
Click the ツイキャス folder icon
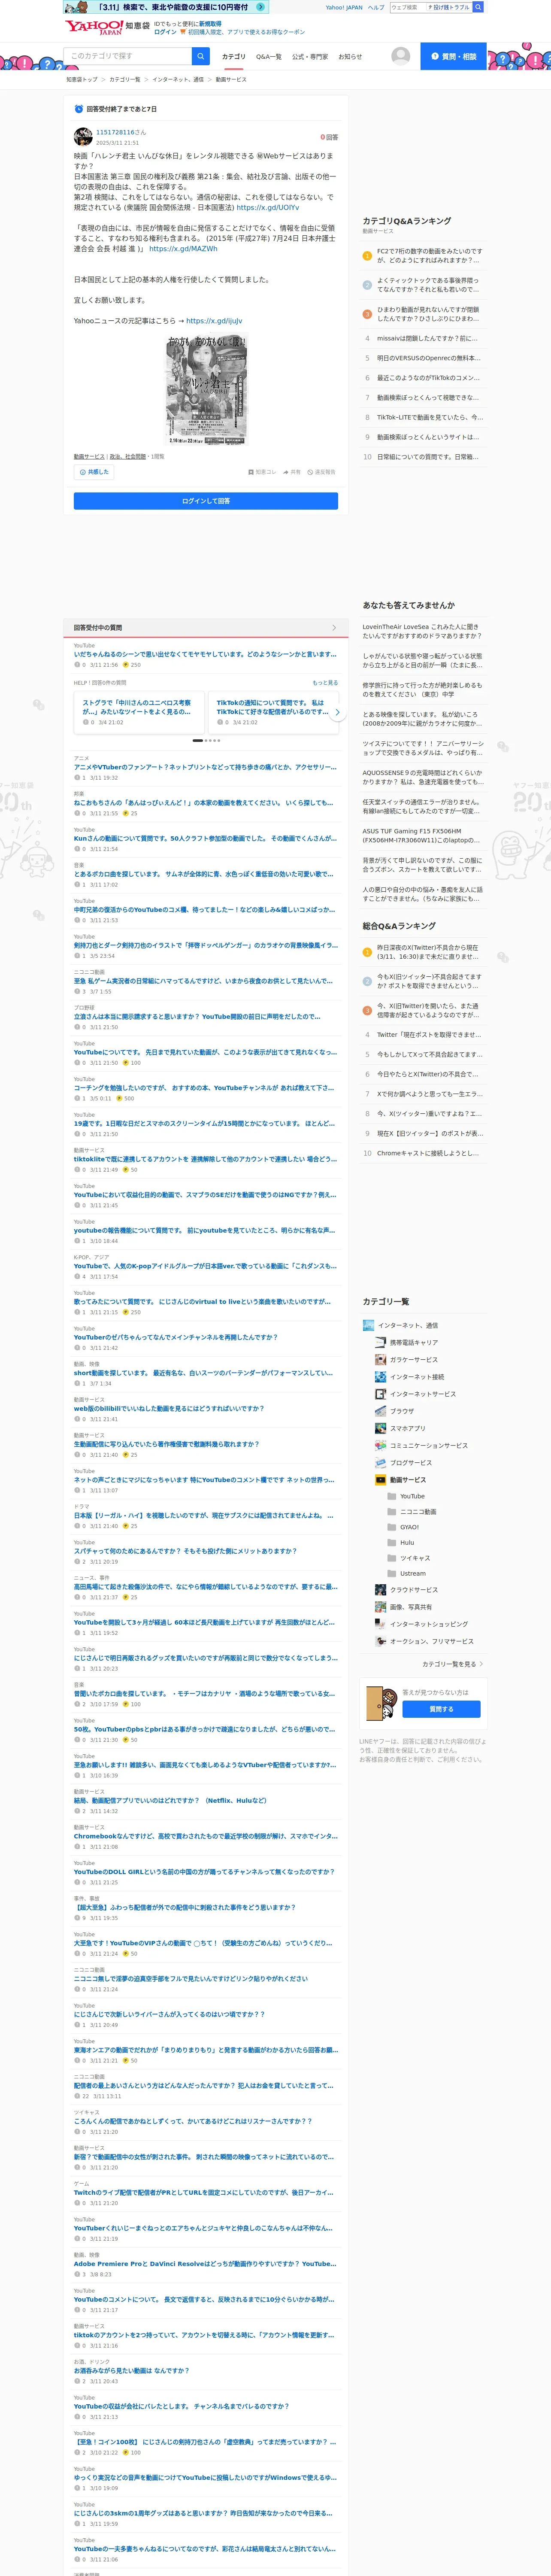coord(392,1558)
